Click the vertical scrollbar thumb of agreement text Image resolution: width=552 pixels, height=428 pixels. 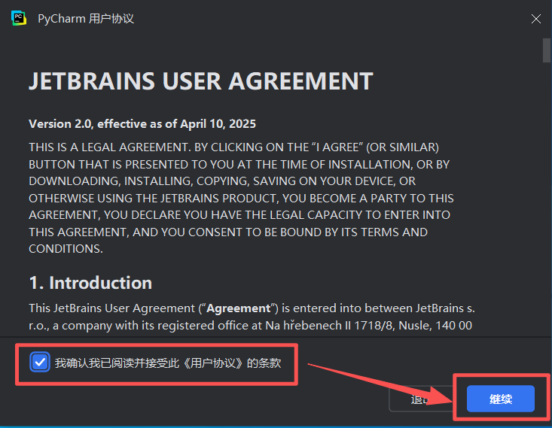tap(547, 50)
